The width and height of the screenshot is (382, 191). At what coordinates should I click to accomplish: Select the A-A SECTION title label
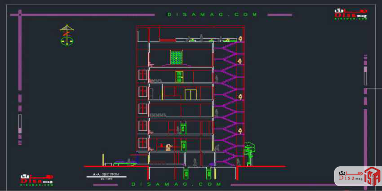tap(106, 174)
